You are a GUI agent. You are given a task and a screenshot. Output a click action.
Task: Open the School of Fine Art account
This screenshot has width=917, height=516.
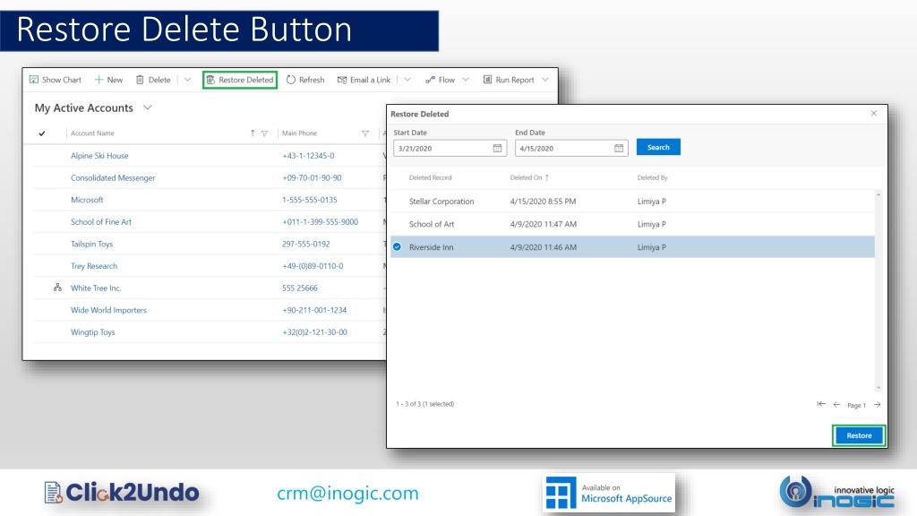[101, 222]
